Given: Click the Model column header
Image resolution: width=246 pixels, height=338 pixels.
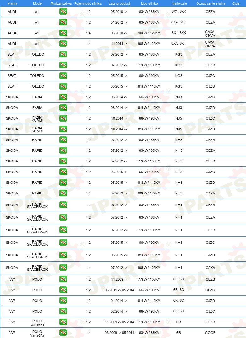Looking at the screenshot, I should 37,3.
